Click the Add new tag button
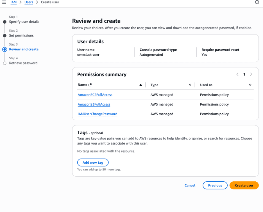263x212 pixels. point(93,163)
